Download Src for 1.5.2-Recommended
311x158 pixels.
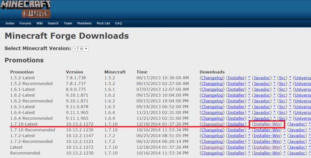282,84
